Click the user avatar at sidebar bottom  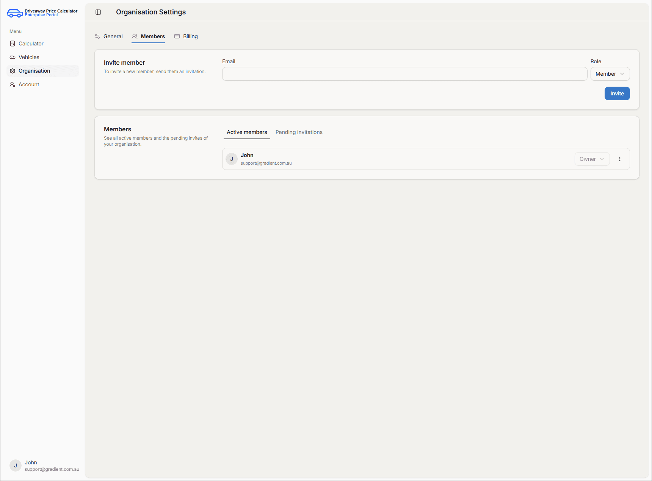[16, 465]
